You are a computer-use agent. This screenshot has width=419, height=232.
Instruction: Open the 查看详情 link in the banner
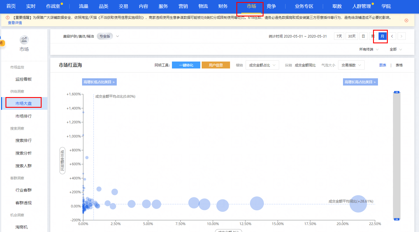(x=15, y=23)
